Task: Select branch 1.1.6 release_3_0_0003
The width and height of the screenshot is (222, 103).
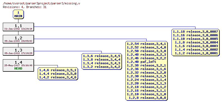Action: (196, 46)
